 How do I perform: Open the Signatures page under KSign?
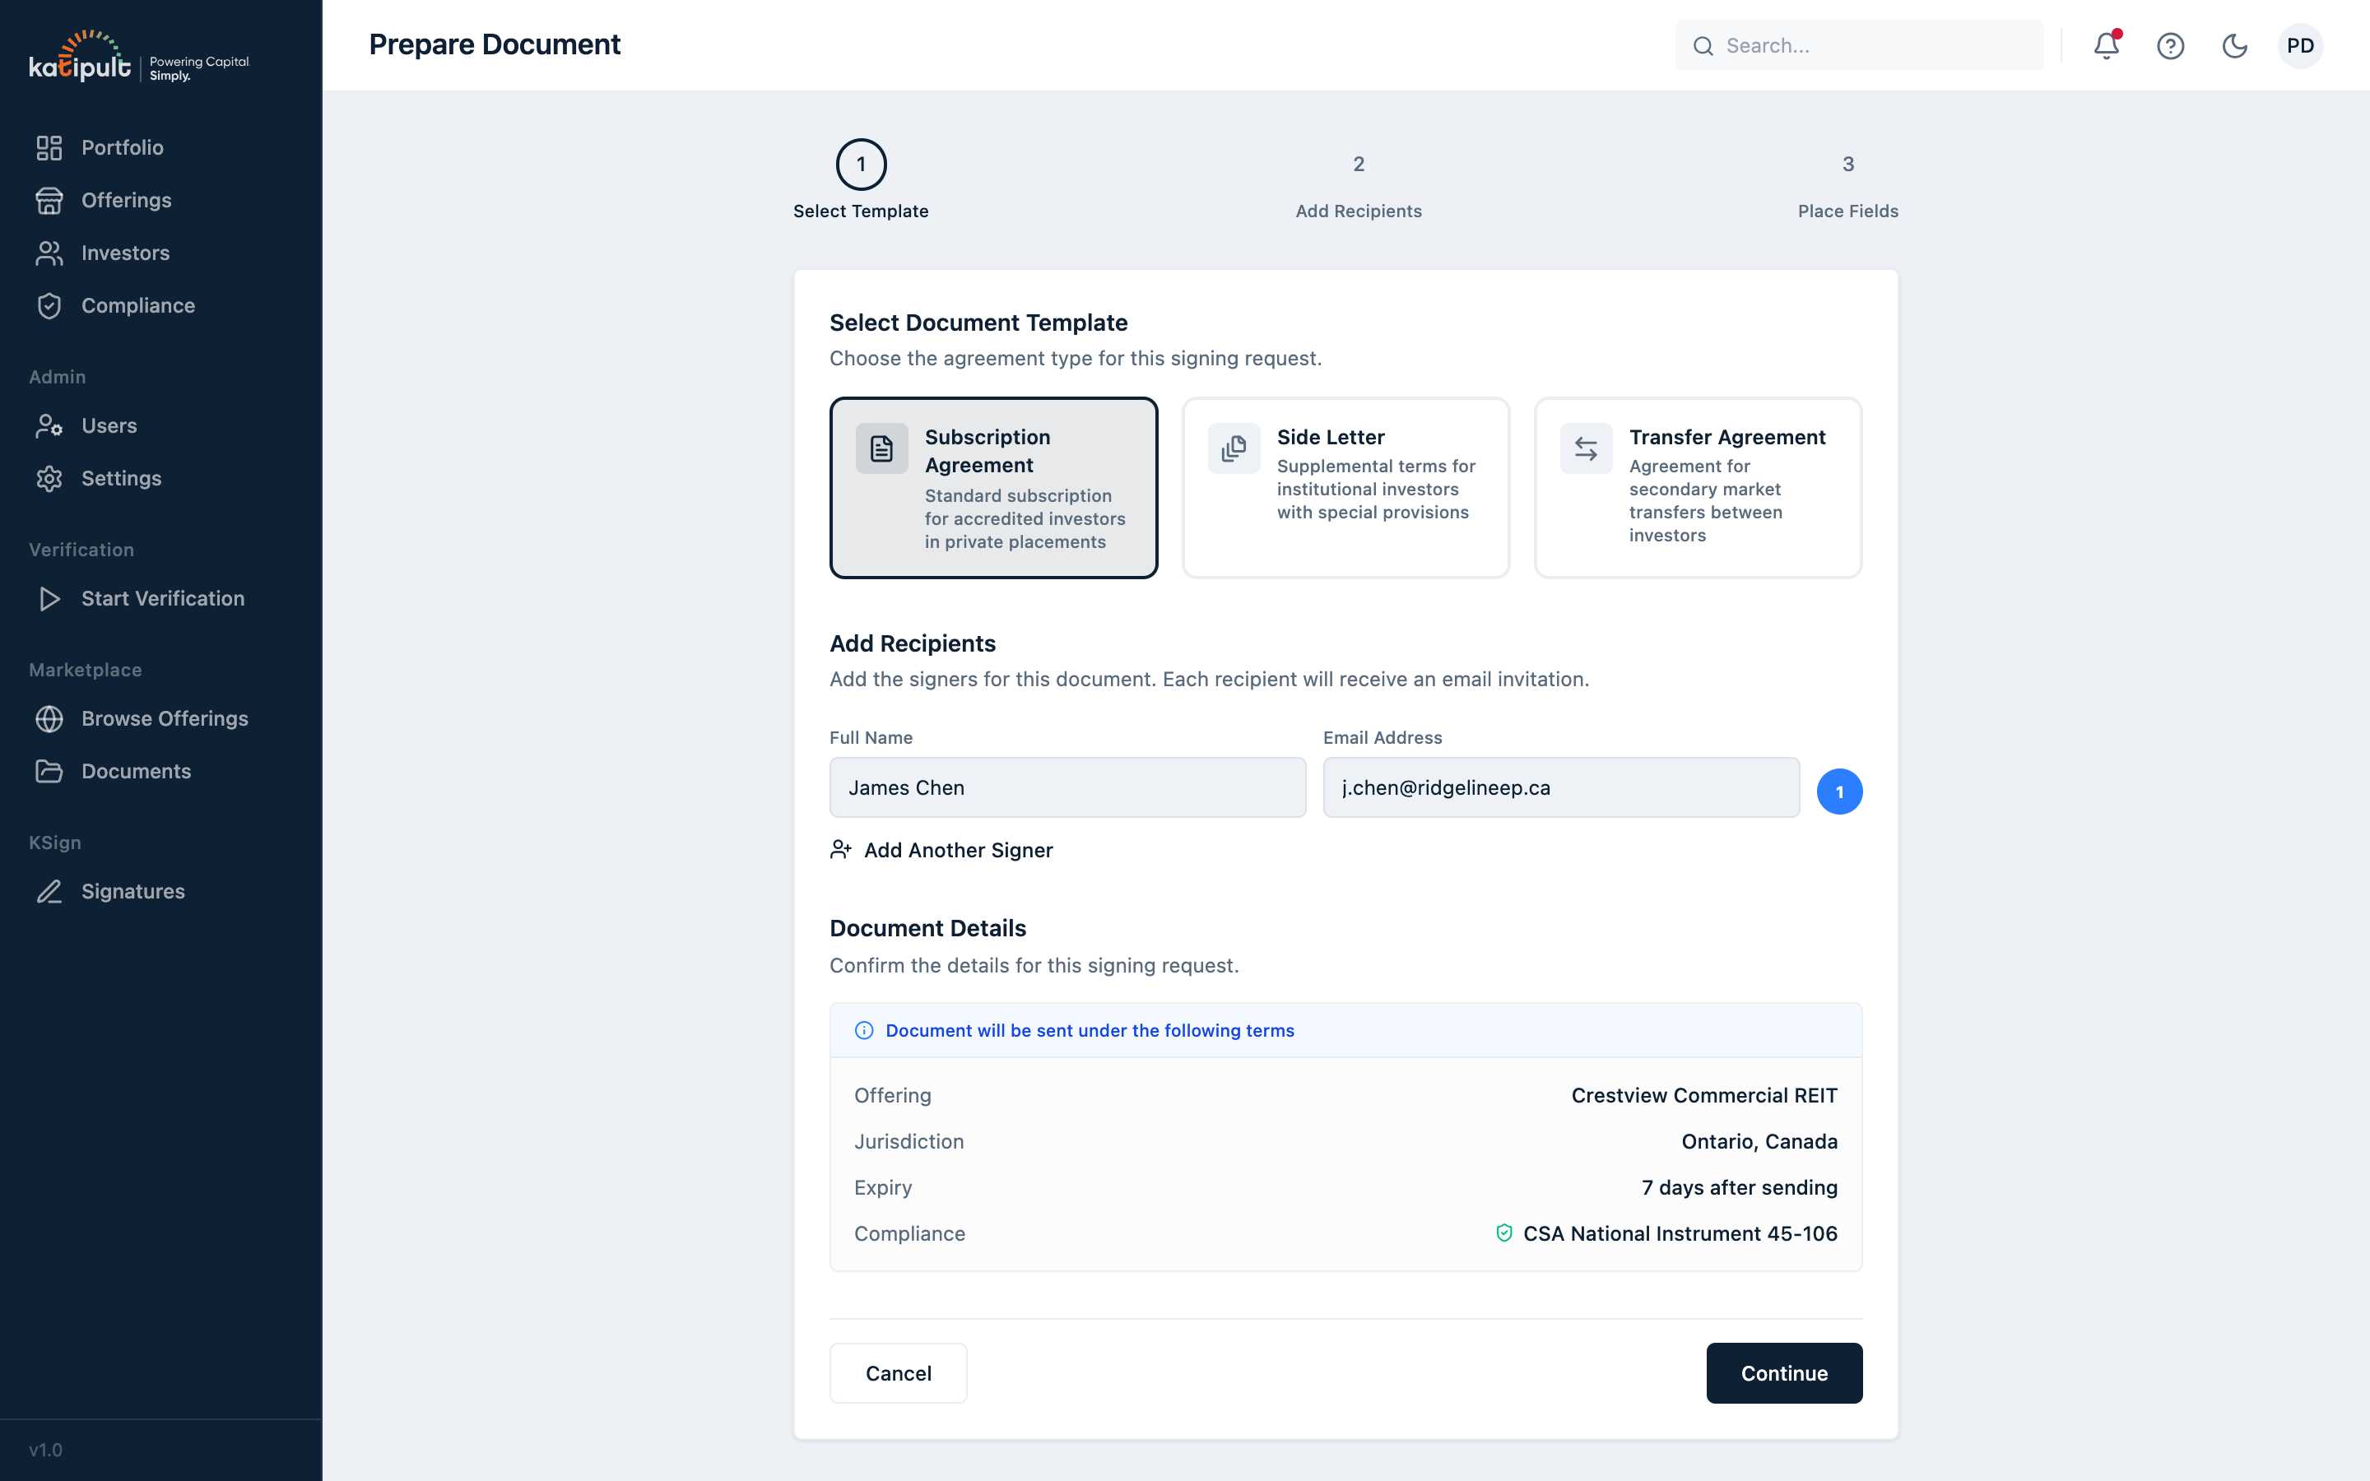[x=132, y=891]
